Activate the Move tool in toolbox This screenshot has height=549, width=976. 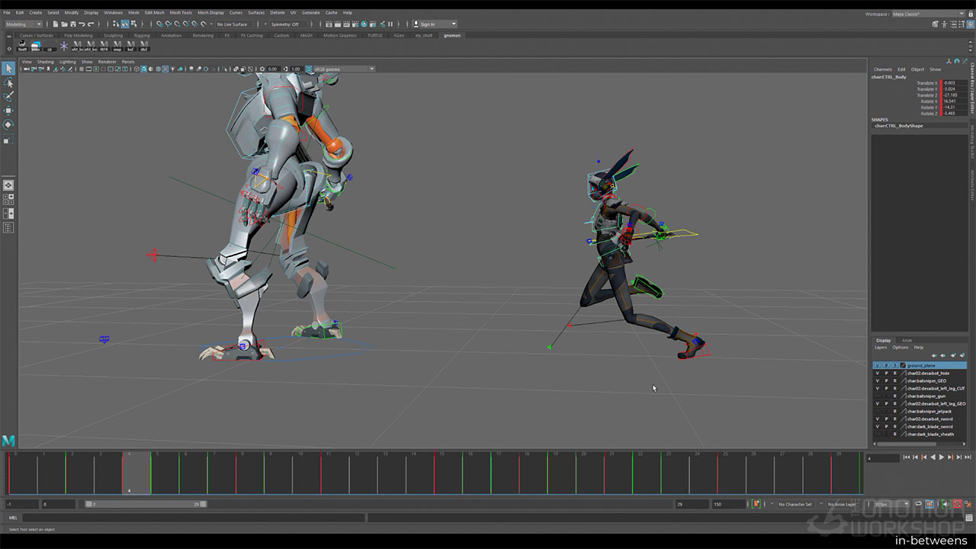pos(8,111)
